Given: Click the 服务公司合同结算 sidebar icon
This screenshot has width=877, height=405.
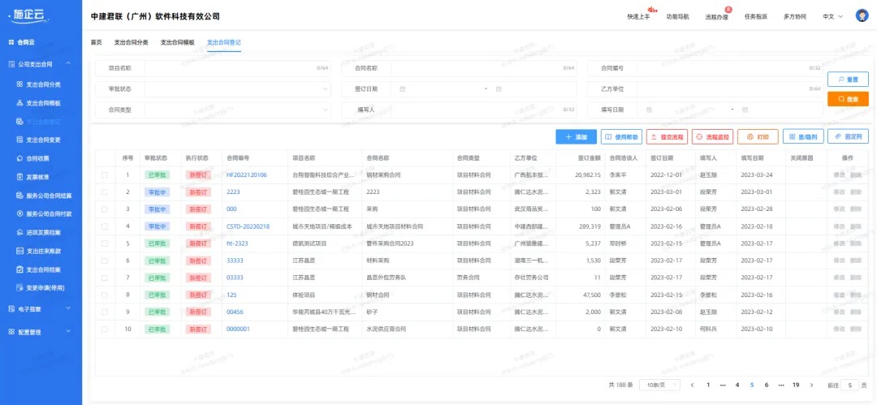Looking at the screenshot, I should tap(19, 196).
